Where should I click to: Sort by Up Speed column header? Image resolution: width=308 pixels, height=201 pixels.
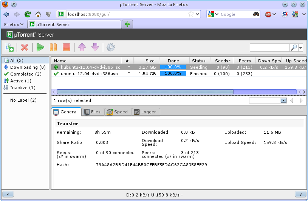pos(294,61)
